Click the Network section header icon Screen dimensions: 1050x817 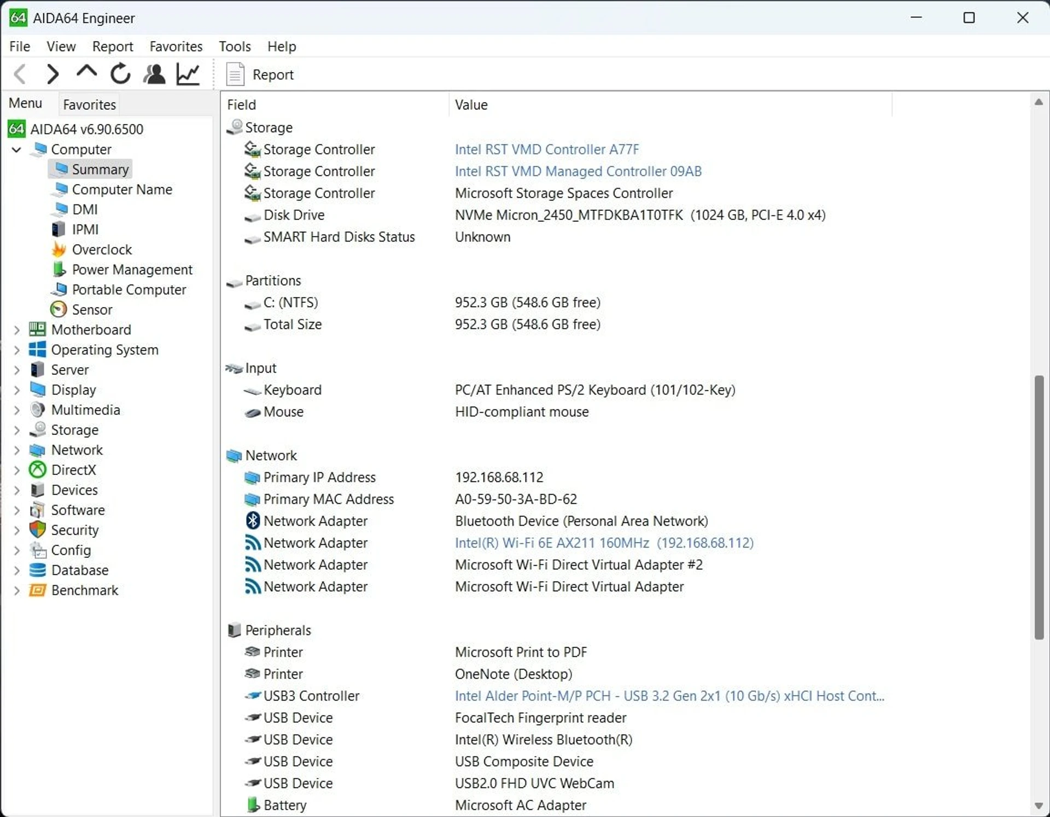click(234, 455)
